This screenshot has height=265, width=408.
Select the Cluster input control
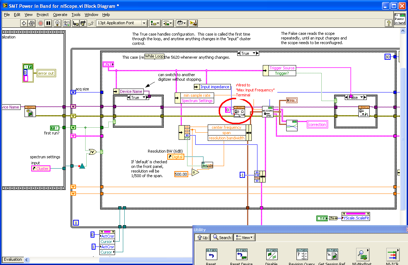[40, 169]
